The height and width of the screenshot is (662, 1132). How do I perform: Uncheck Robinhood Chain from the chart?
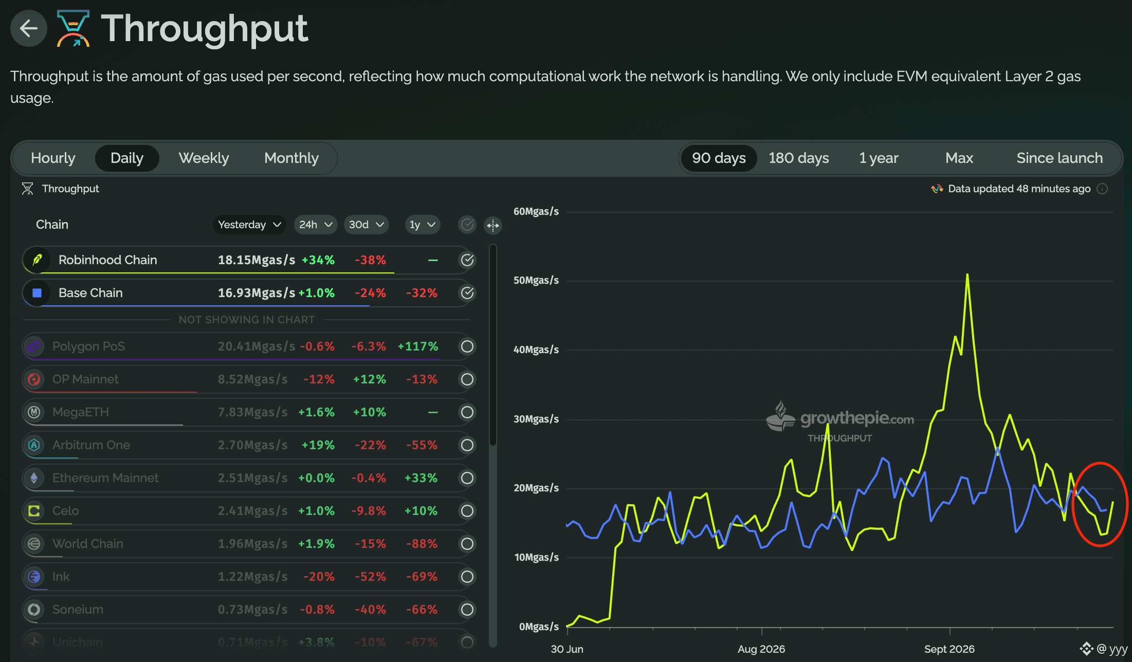pyautogui.click(x=467, y=260)
